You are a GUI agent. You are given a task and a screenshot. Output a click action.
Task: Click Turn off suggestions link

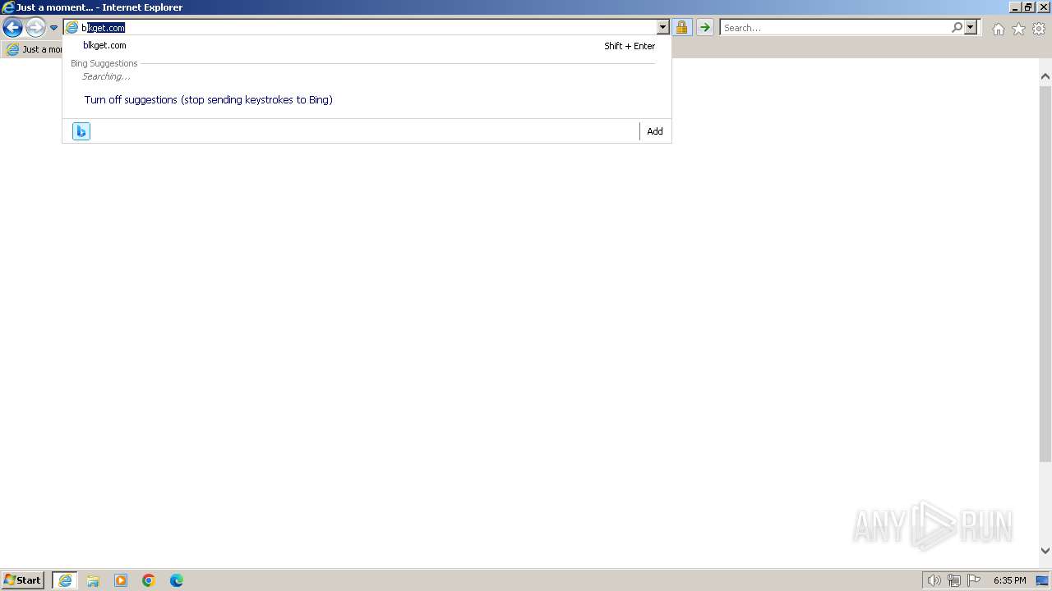(x=209, y=100)
